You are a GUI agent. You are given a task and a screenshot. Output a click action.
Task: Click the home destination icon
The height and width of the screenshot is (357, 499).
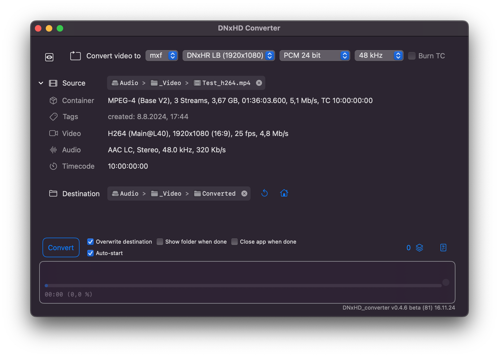click(x=284, y=193)
